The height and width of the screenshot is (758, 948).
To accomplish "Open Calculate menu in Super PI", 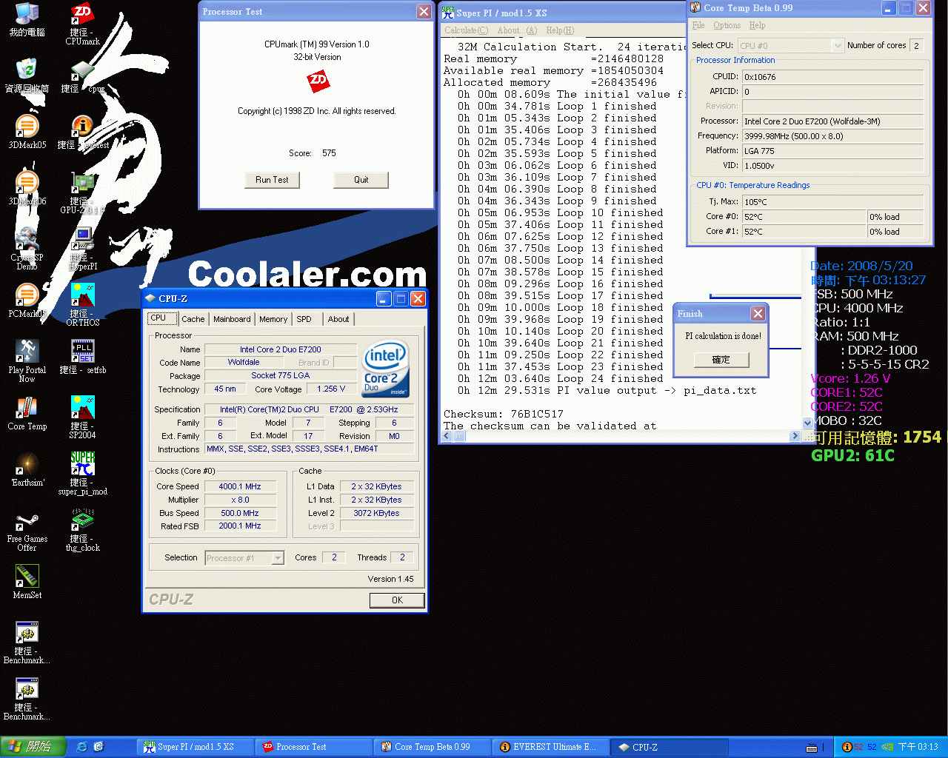I will click(x=466, y=30).
